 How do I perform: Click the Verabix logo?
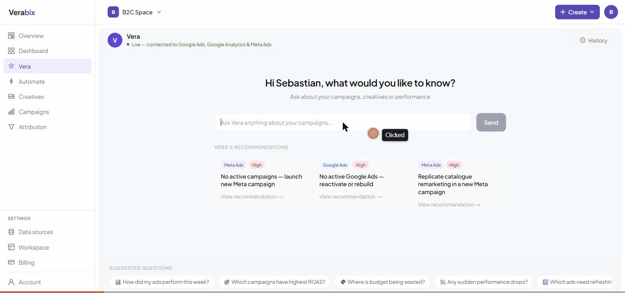(22, 12)
